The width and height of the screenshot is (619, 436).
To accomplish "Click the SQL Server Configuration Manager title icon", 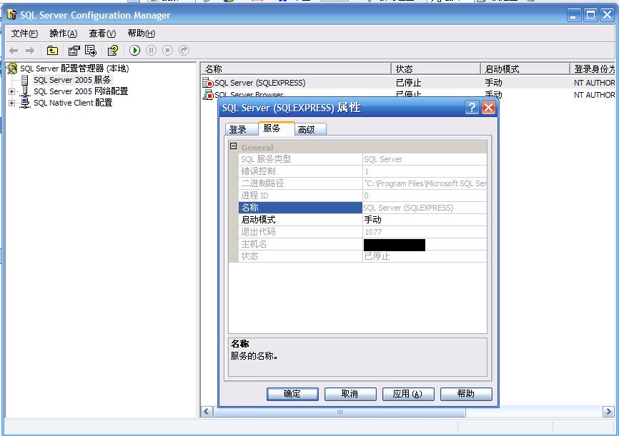I will point(12,15).
